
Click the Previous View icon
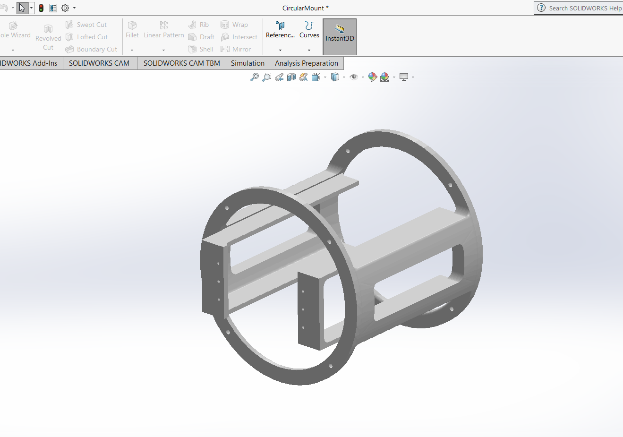point(279,77)
